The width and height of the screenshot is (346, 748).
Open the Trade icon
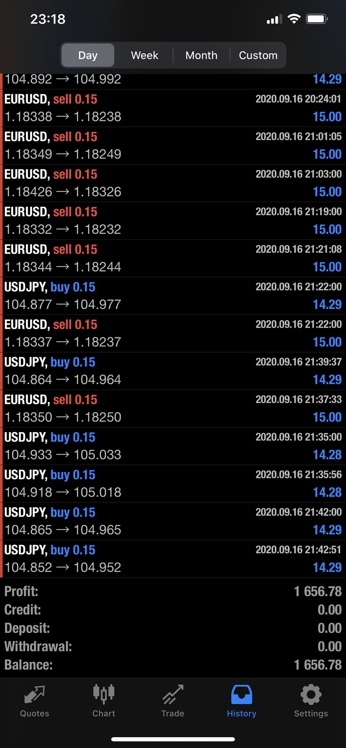173,695
